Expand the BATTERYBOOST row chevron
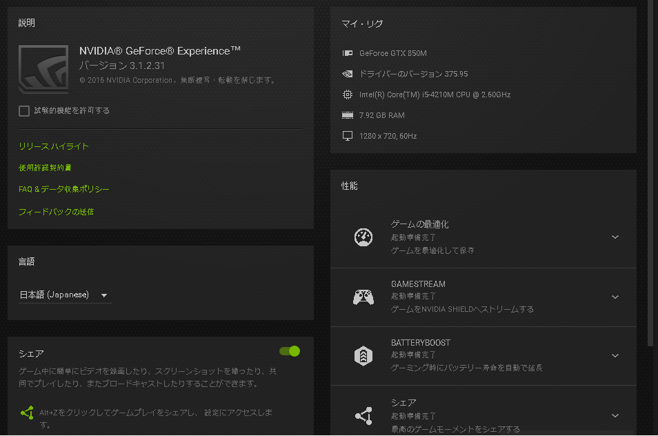The image size is (658, 436). 615,356
